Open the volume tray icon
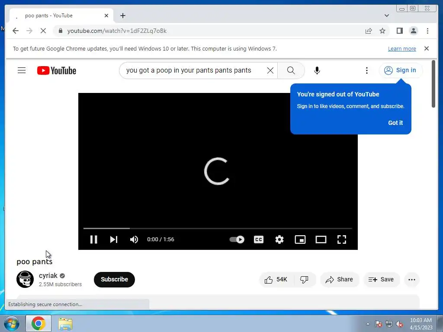 [399, 324]
